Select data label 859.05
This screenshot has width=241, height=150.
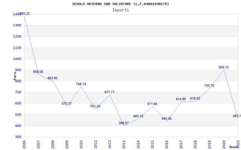38,72
